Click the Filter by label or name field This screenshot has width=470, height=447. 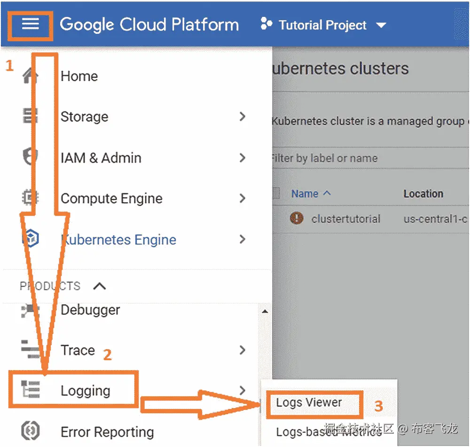click(370, 158)
